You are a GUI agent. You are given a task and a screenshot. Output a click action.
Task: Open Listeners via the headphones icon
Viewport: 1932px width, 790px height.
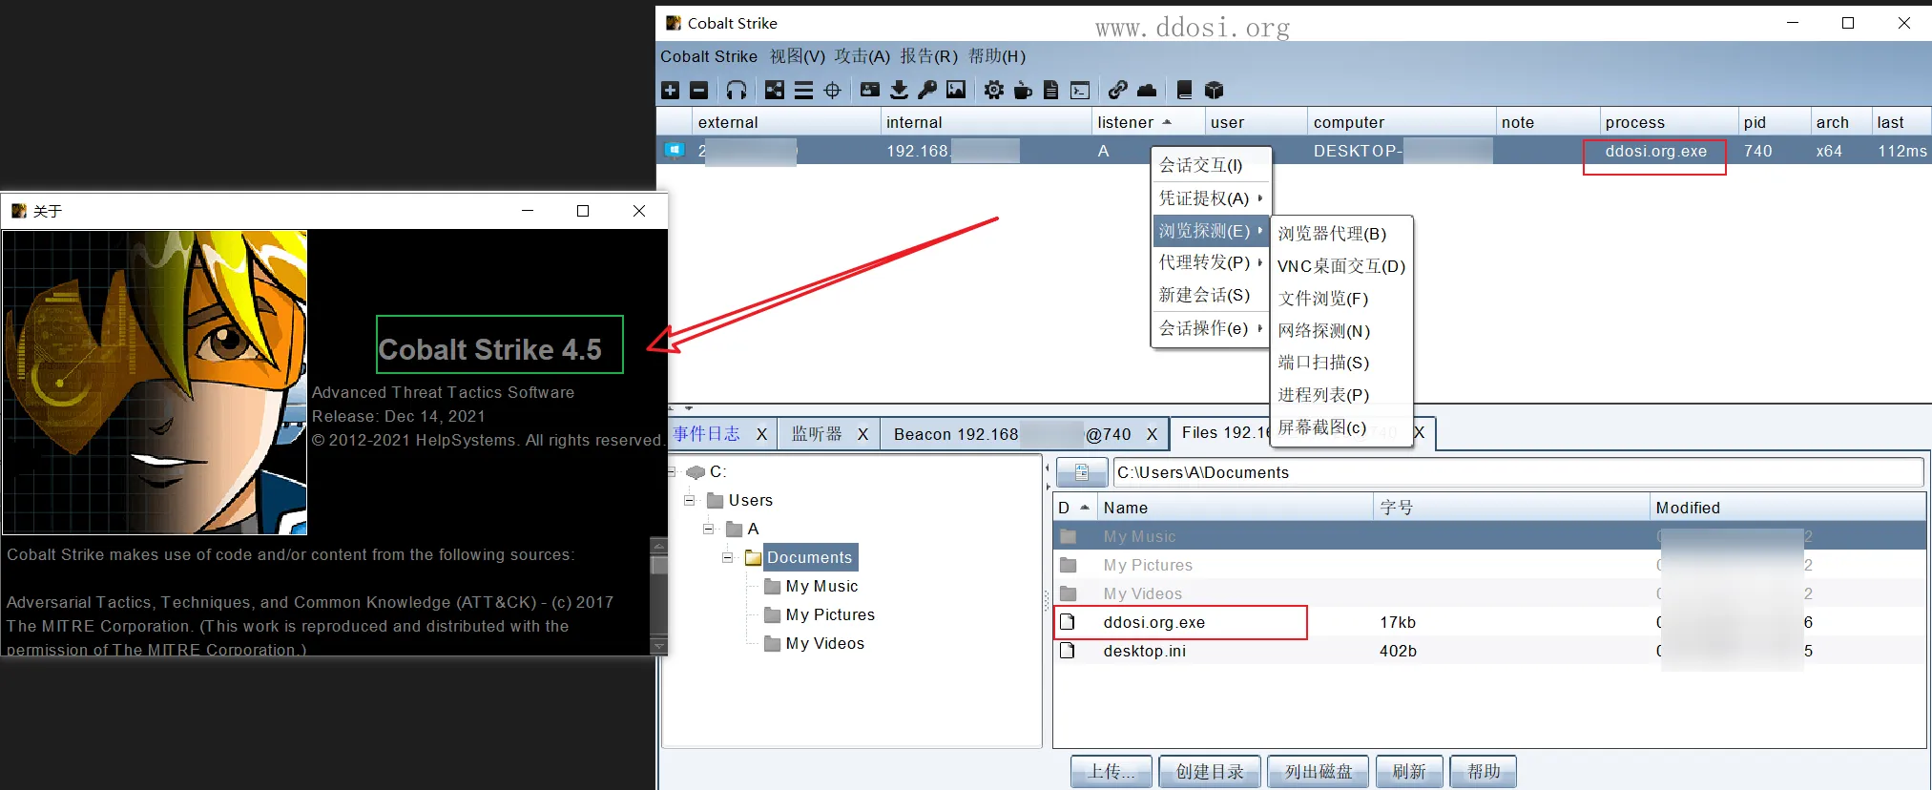click(x=736, y=90)
